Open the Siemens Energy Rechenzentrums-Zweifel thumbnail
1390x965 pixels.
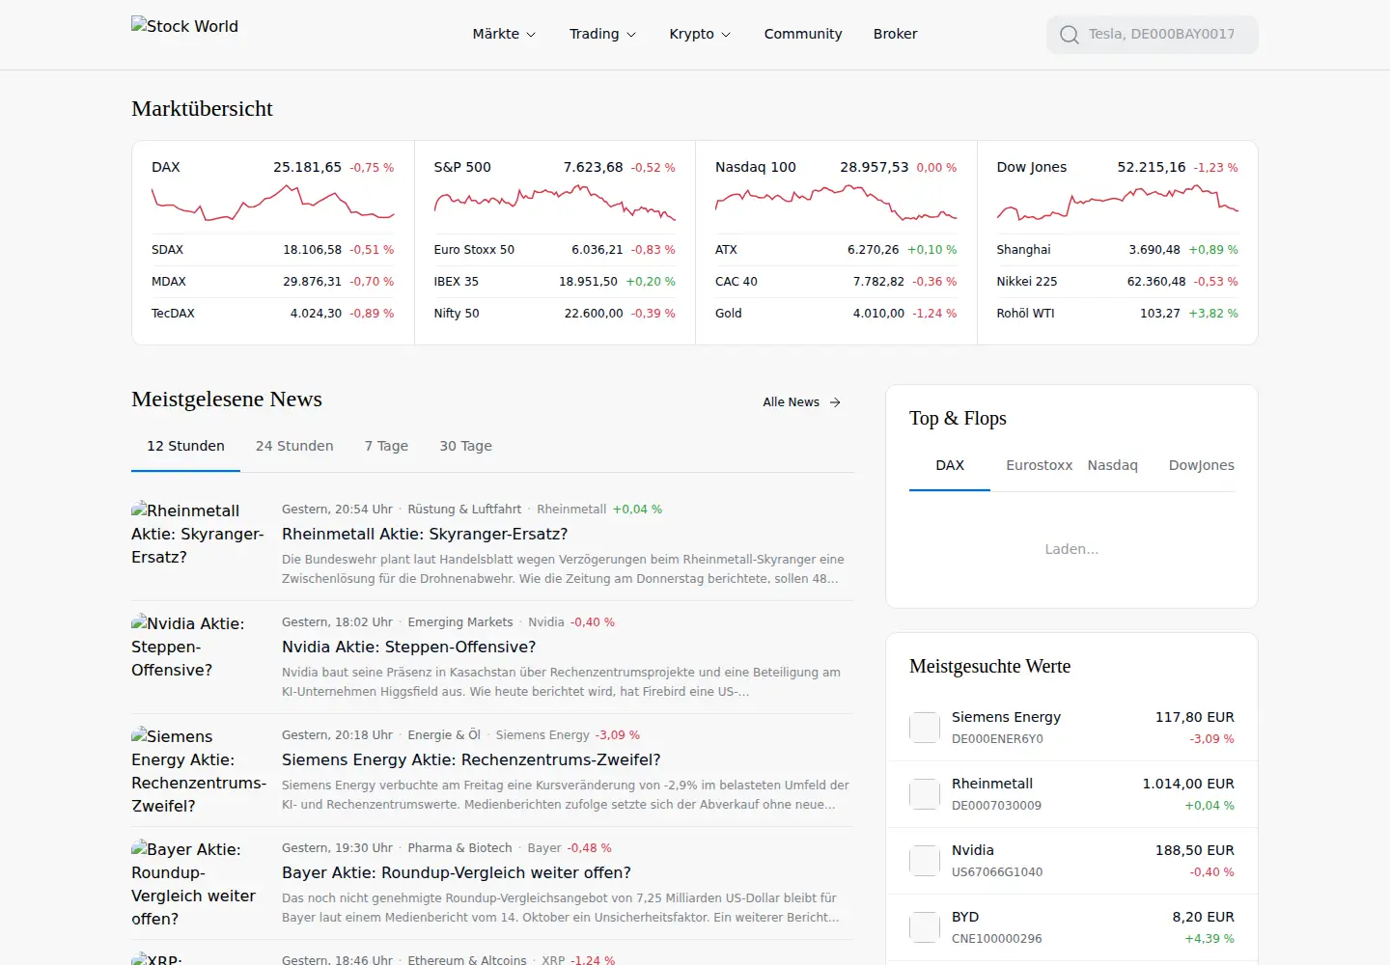tap(199, 771)
